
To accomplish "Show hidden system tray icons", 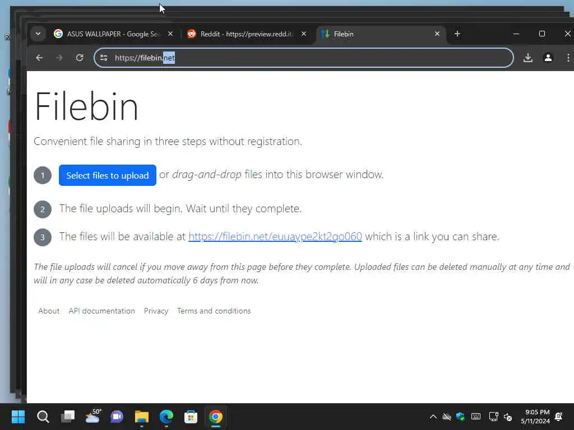I will pos(433,417).
